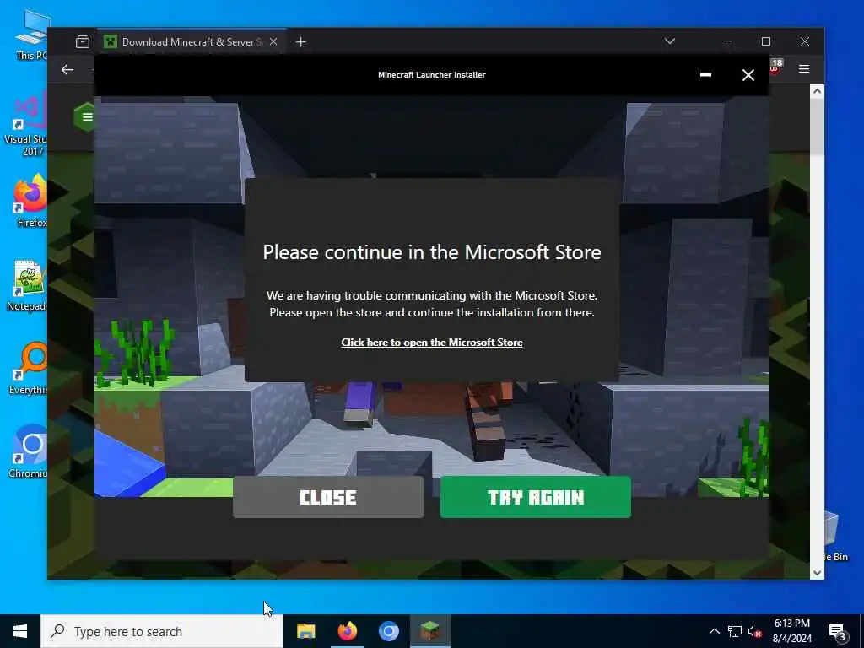
Task: Open the notification center icon
Action: (x=838, y=632)
